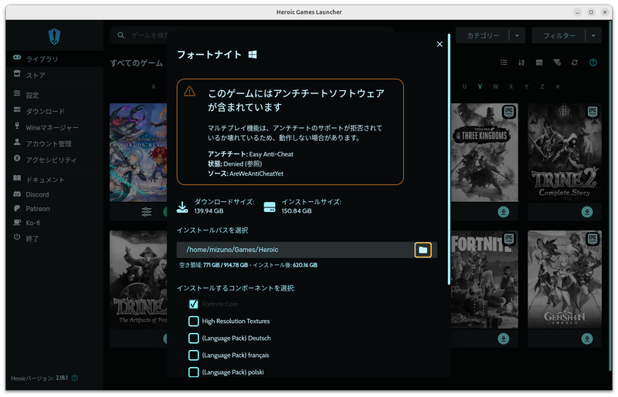Click the teal help circle in library toolbar

coord(593,62)
